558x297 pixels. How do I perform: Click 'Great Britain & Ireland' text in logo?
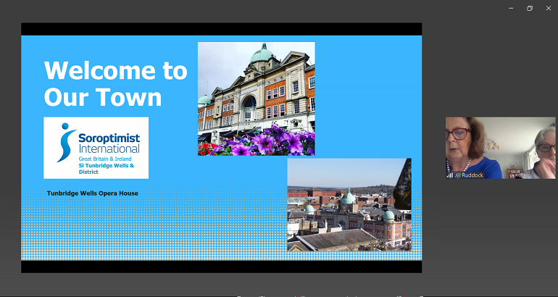[x=108, y=157]
